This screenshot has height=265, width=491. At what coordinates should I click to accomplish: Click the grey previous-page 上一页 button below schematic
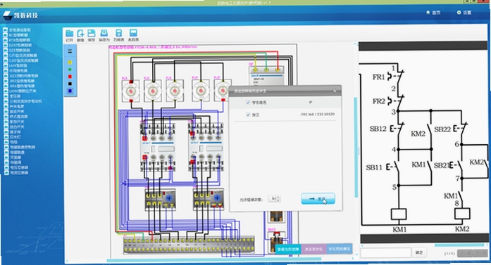tap(465, 253)
